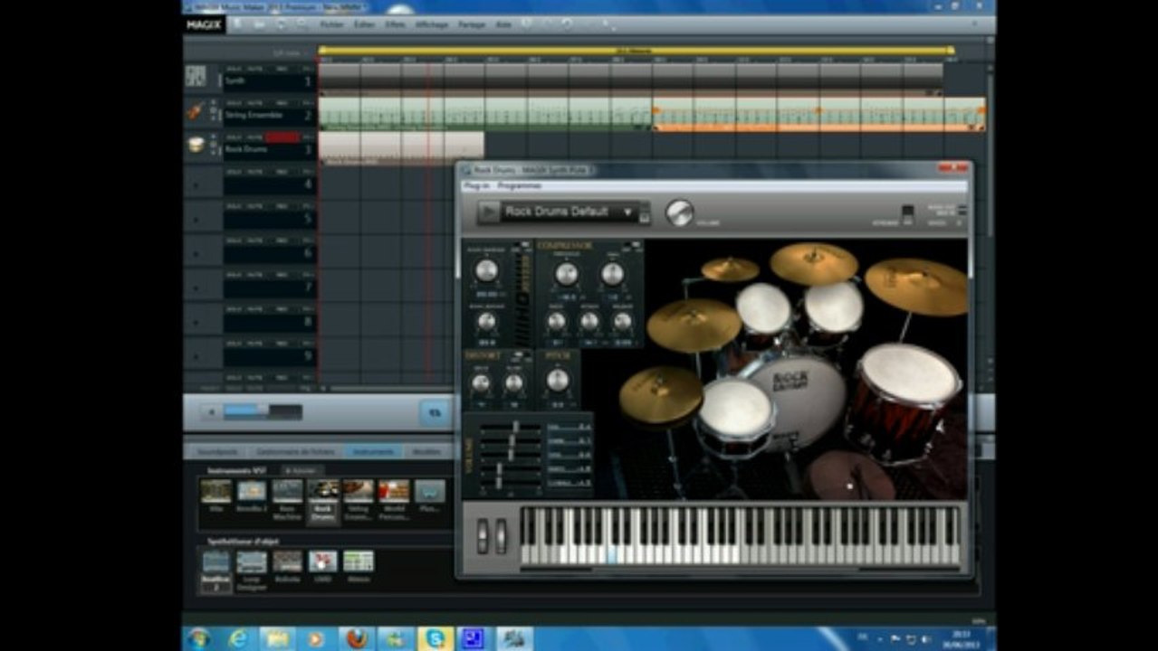Viewport: 1158px width, 651px height.
Task: Flip the Keyboard on/off switch
Action: pos(908,213)
